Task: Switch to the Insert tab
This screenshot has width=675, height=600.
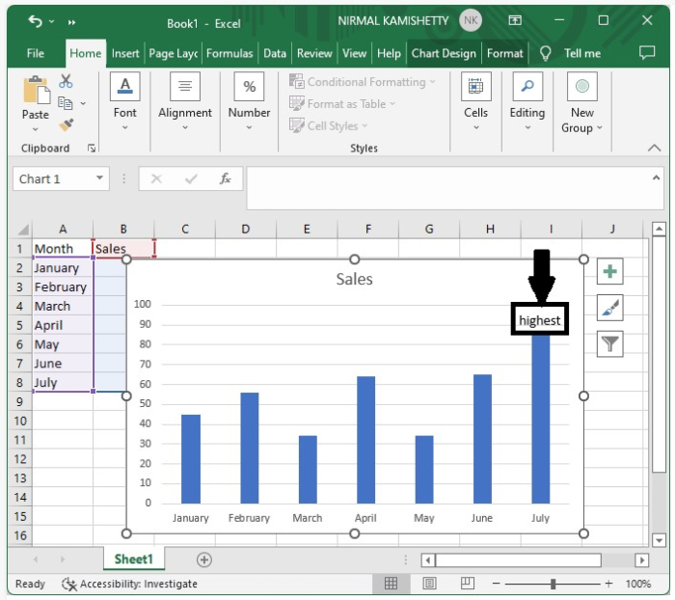Action: coord(125,53)
